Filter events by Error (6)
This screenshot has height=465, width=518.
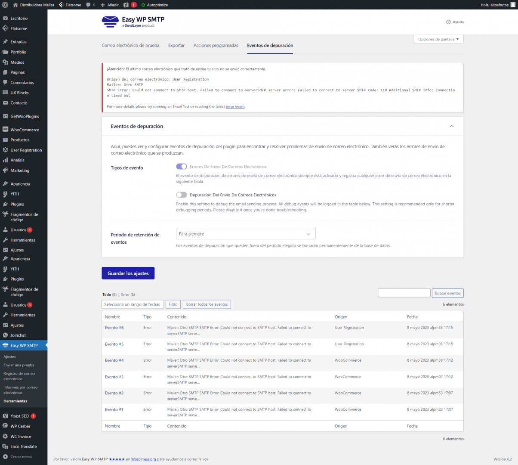(x=128, y=294)
